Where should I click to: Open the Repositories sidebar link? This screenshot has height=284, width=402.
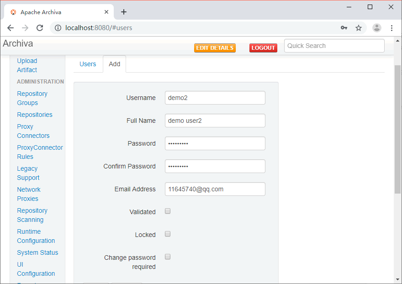35,115
